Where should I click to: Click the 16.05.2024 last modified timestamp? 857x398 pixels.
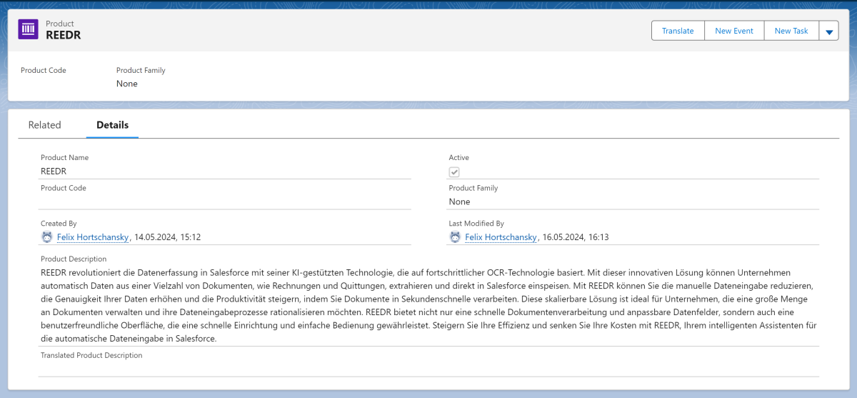pos(575,237)
